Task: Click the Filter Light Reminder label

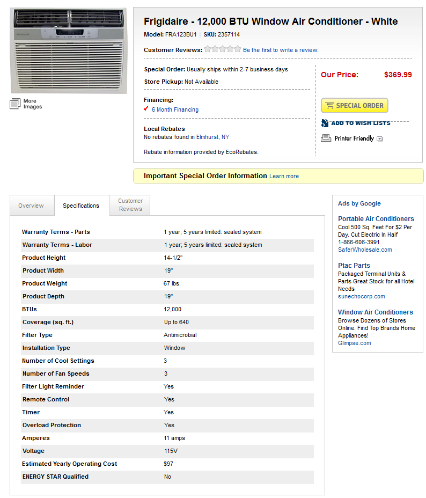Action: (x=53, y=386)
